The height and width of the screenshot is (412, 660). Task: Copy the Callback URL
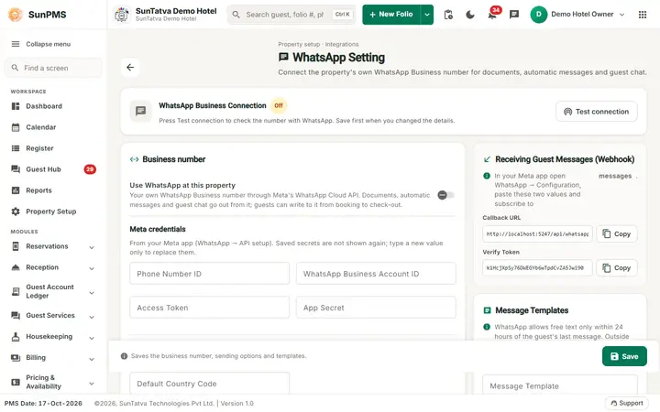point(617,233)
